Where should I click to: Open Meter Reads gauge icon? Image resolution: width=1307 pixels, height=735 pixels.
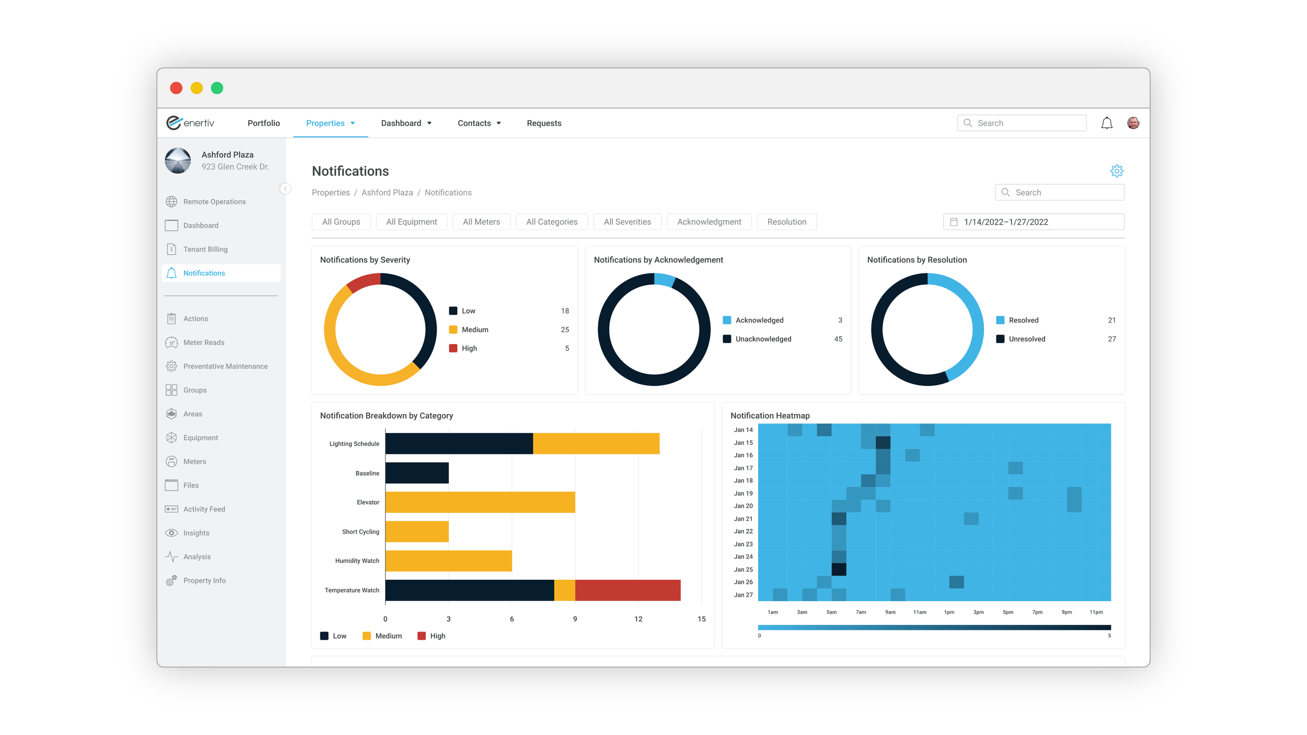[x=171, y=342]
